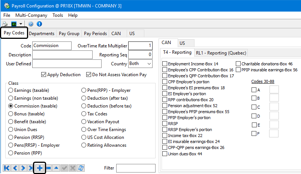Refresh data with the navigator refresh icon

click(x=81, y=168)
